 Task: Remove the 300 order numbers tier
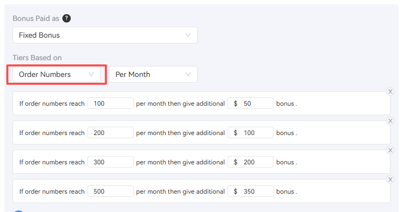click(x=390, y=150)
